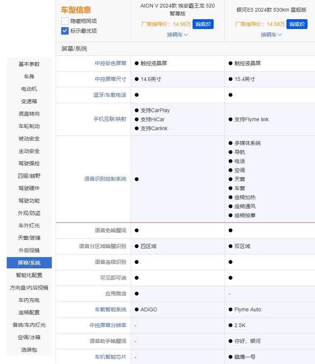Open 银河E5 2024款 530km 星舰版 title

[x=271, y=10]
